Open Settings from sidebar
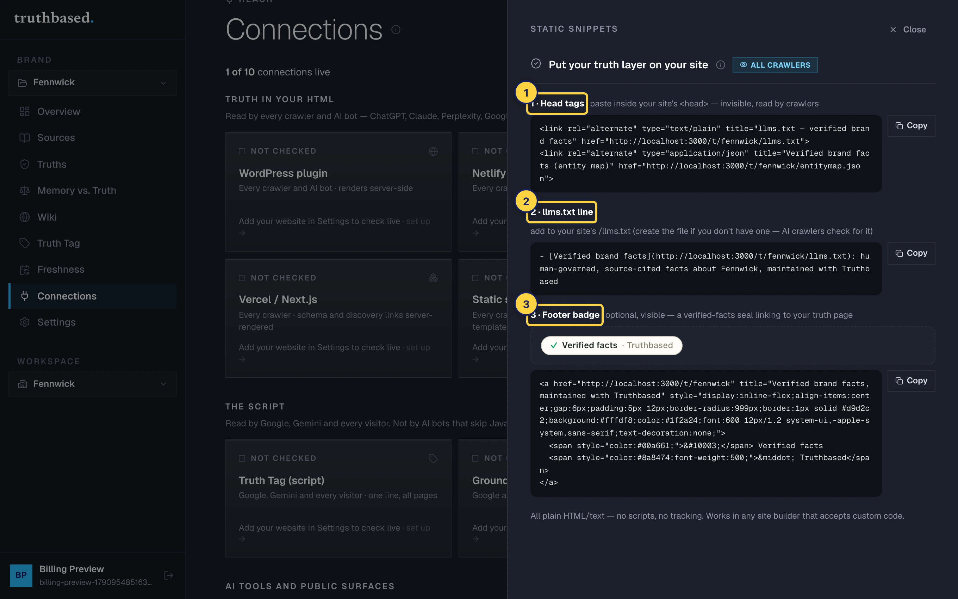This screenshot has height=599, width=958. [x=56, y=322]
